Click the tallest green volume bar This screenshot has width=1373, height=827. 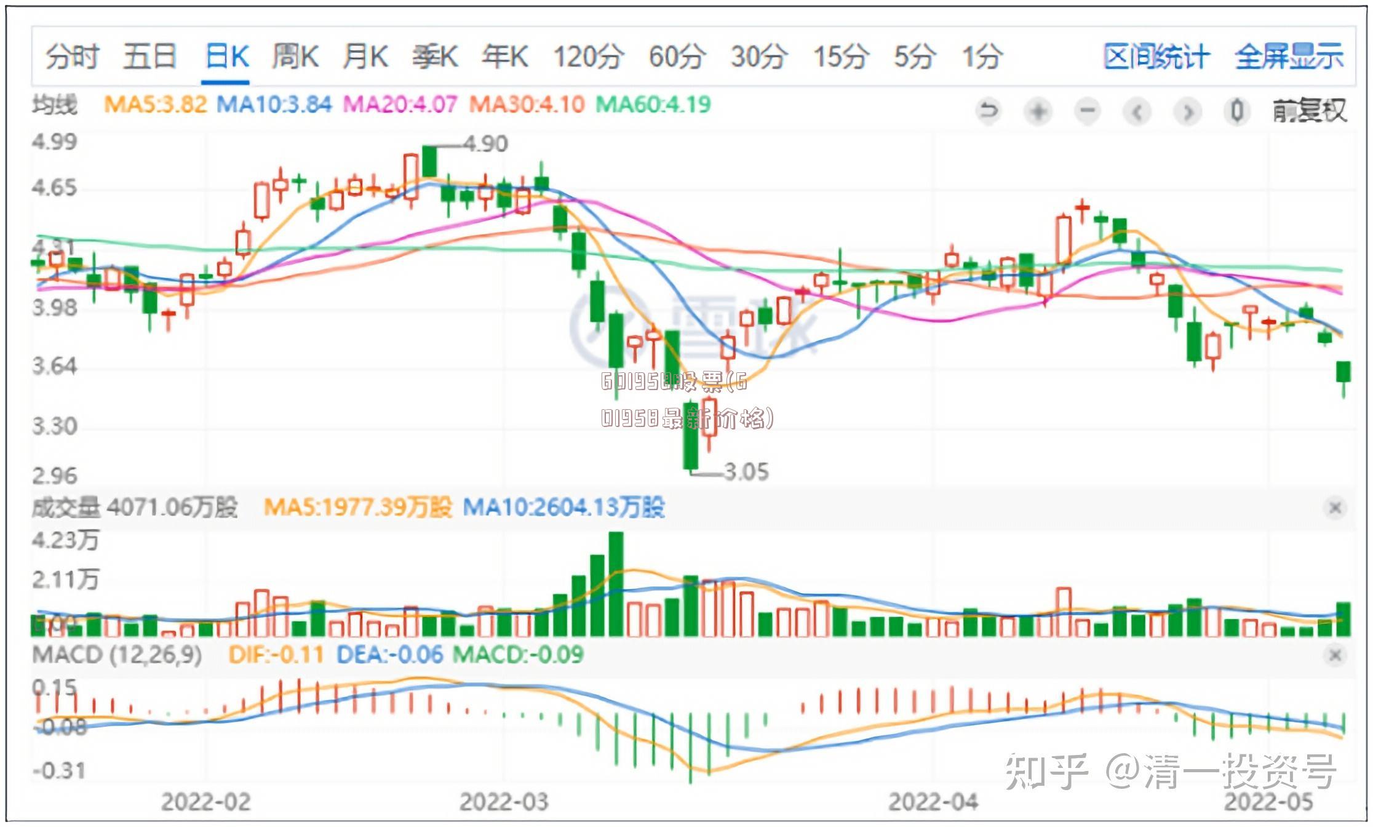(x=616, y=584)
